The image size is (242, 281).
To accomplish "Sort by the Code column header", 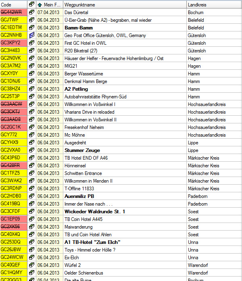I will pos(14,5).
